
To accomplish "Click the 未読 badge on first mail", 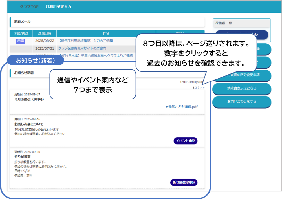I will (21, 41).
